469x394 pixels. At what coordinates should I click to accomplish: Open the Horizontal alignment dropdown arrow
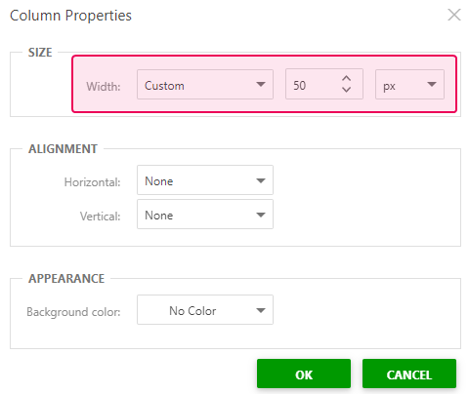[261, 180]
